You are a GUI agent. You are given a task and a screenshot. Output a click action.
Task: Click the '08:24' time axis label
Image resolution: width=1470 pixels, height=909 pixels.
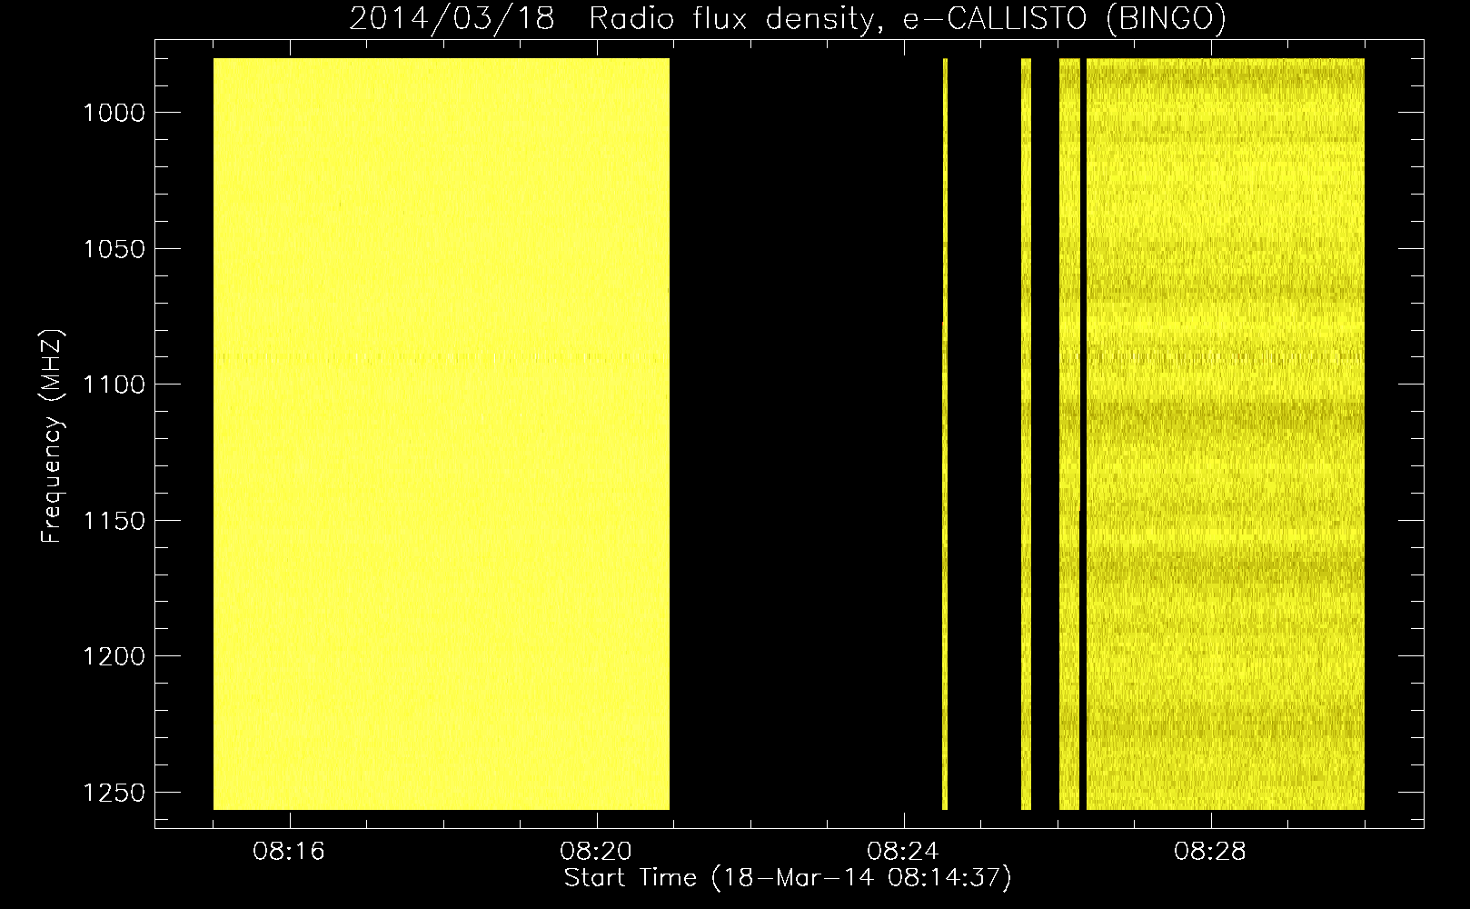tap(903, 852)
